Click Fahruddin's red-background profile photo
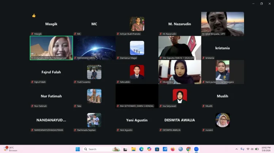 [137, 72]
